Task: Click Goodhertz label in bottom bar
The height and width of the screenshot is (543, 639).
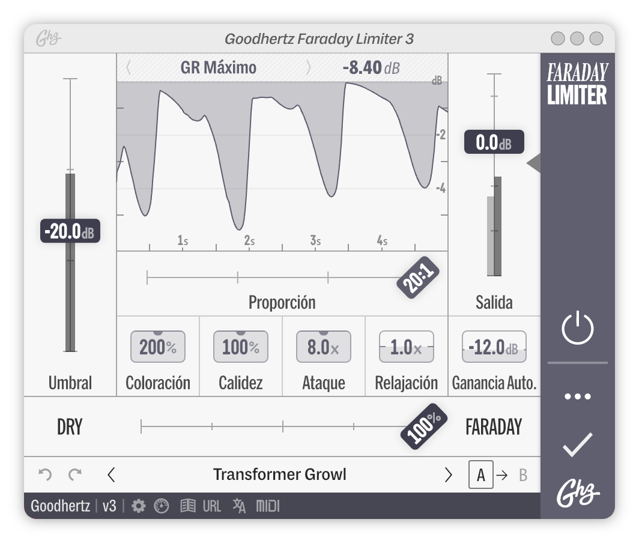Action: tap(60, 506)
